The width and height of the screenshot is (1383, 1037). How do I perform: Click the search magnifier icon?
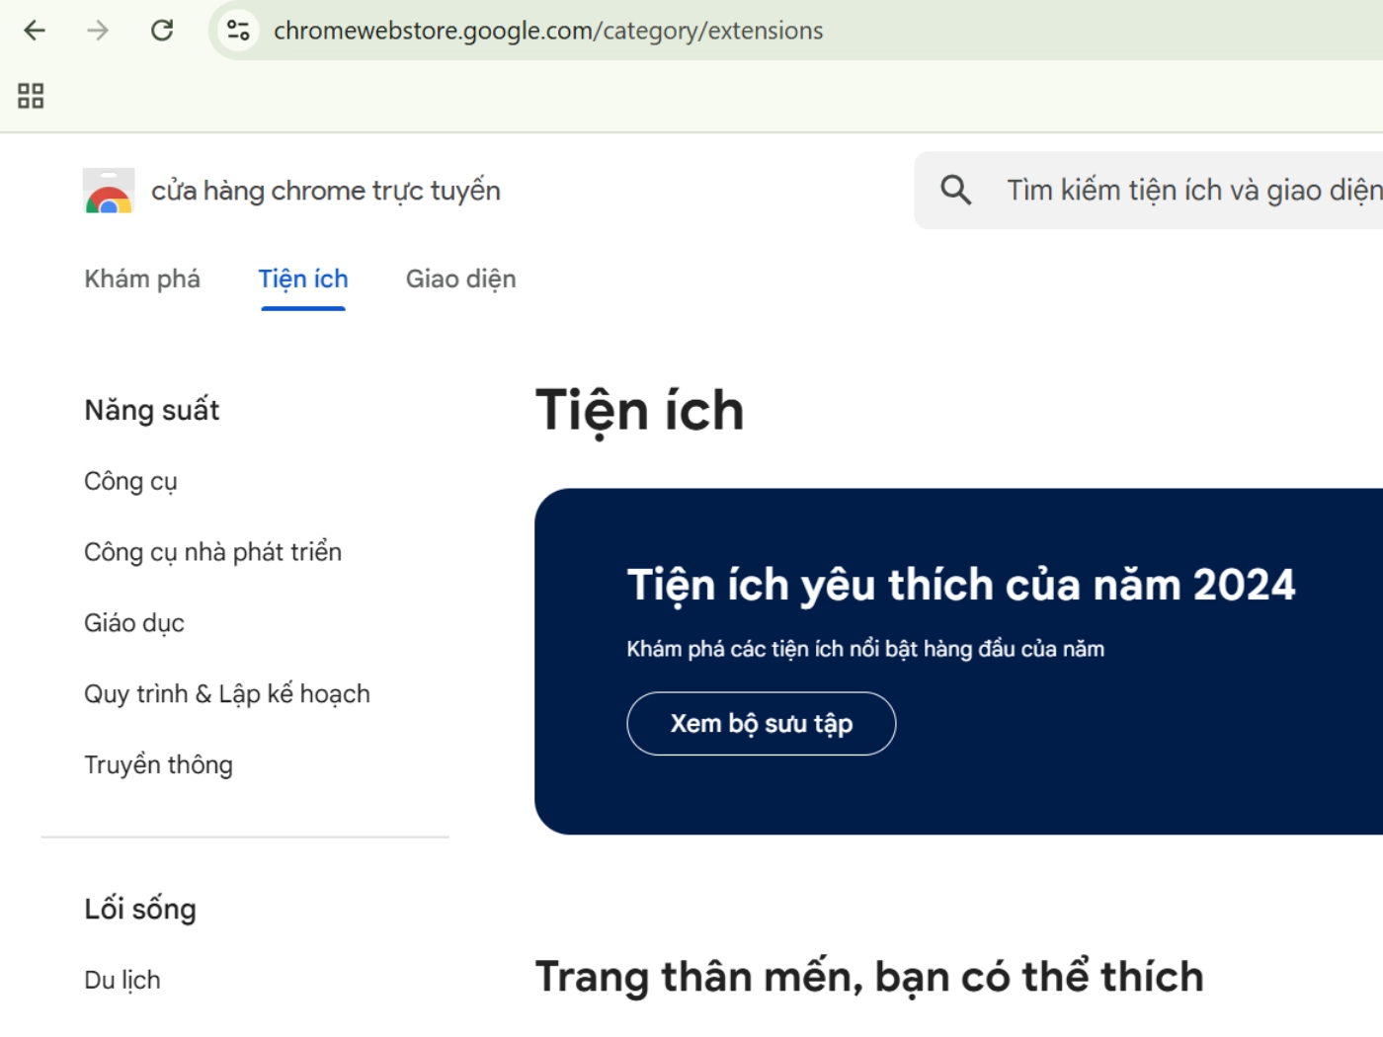click(955, 190)
